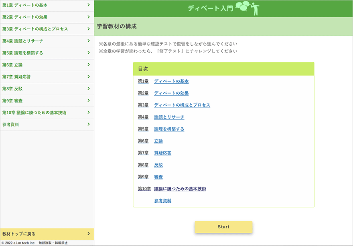Open 目次 link ディベートの構成とプロセス
353x246 pixels.
182,105
